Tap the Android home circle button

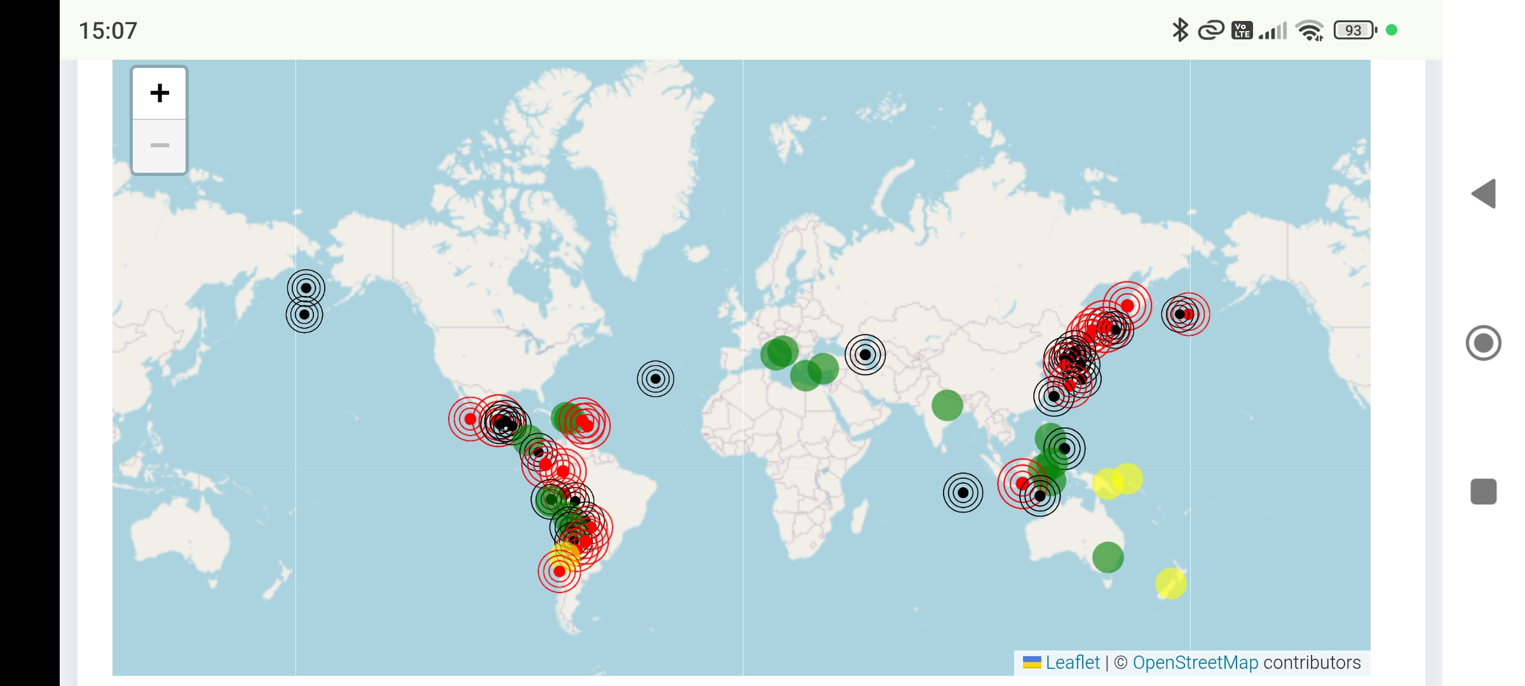click(1484, 343)
